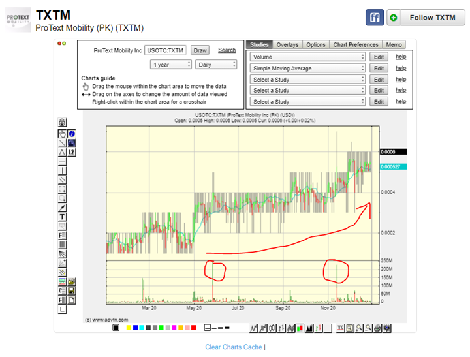Click the simple line chart style icon
Screen dimensions: 470x357
[x=253, y=328]
